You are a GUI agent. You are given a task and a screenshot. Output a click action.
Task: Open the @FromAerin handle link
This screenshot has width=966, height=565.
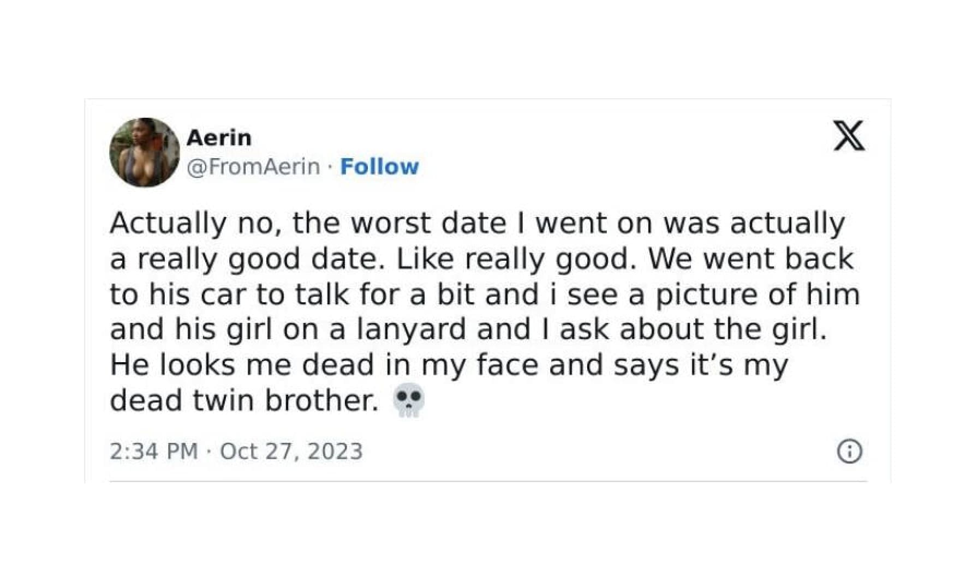(x=253, y=167)
